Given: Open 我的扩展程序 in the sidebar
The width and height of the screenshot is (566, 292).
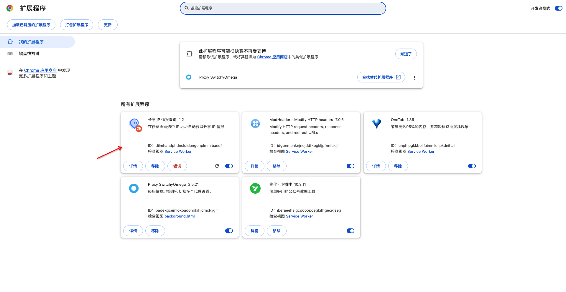Looking at the screenshot, I should pos(31,42).
